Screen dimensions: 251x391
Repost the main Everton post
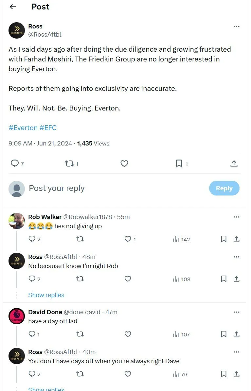tap(69, 163)
